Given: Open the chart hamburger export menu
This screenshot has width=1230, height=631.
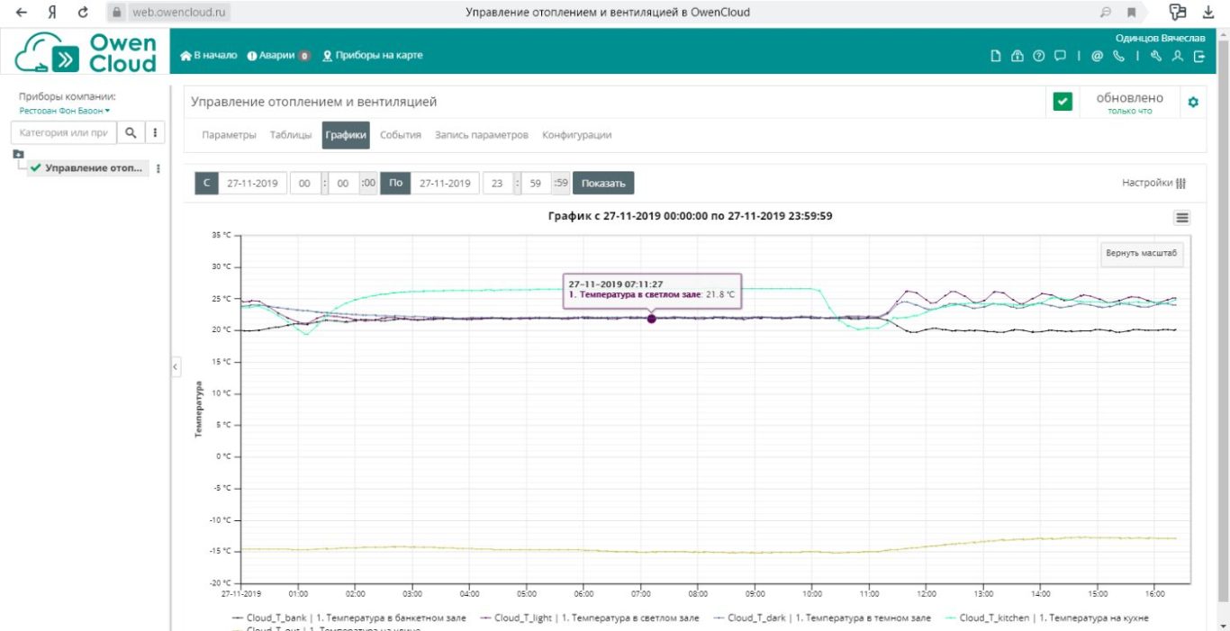Looking at the screenshot, I should (1182, 218).
